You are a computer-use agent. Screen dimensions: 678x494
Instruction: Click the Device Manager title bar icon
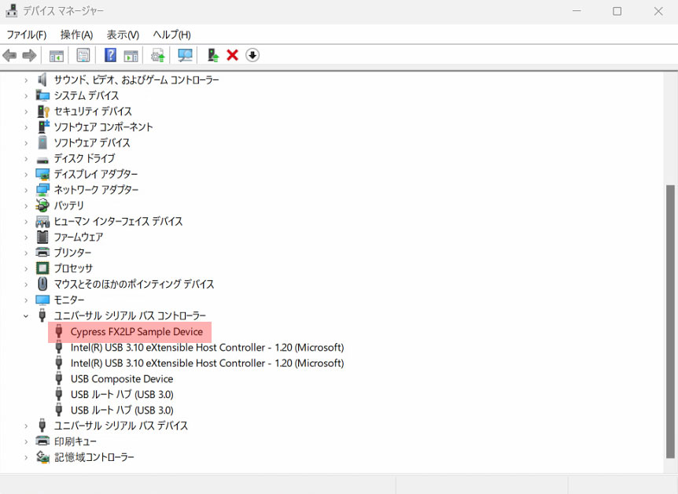tap(11, 10)
